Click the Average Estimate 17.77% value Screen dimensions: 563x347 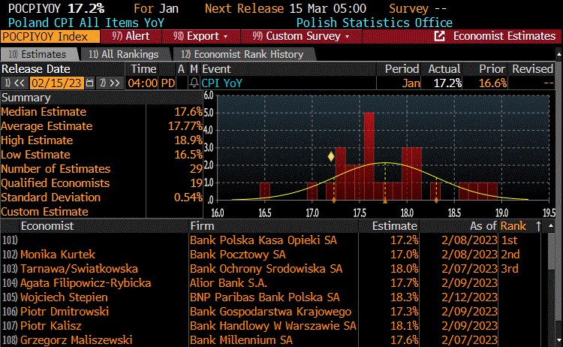point(185,126)
